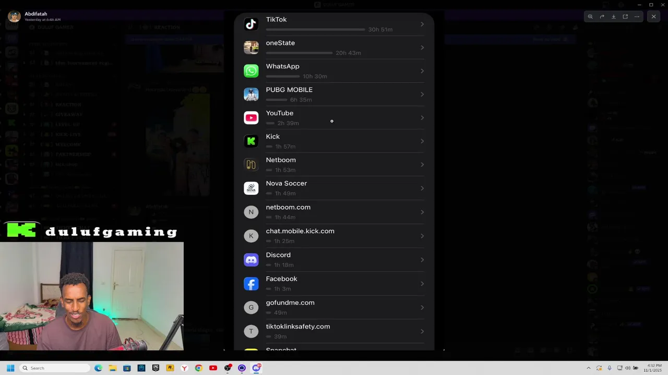The width and height of the screenshot is (668, 375).
Task: Click the K icon for chat.mobile.kick.com
Action: coord(251,236)
